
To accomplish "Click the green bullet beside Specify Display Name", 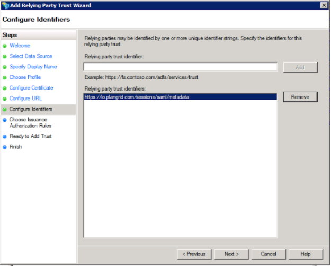I will tap(5, 67).
